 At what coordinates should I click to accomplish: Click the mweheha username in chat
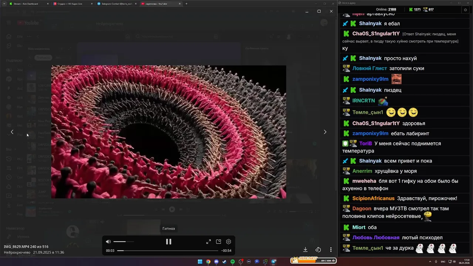[x=364, y=181]
